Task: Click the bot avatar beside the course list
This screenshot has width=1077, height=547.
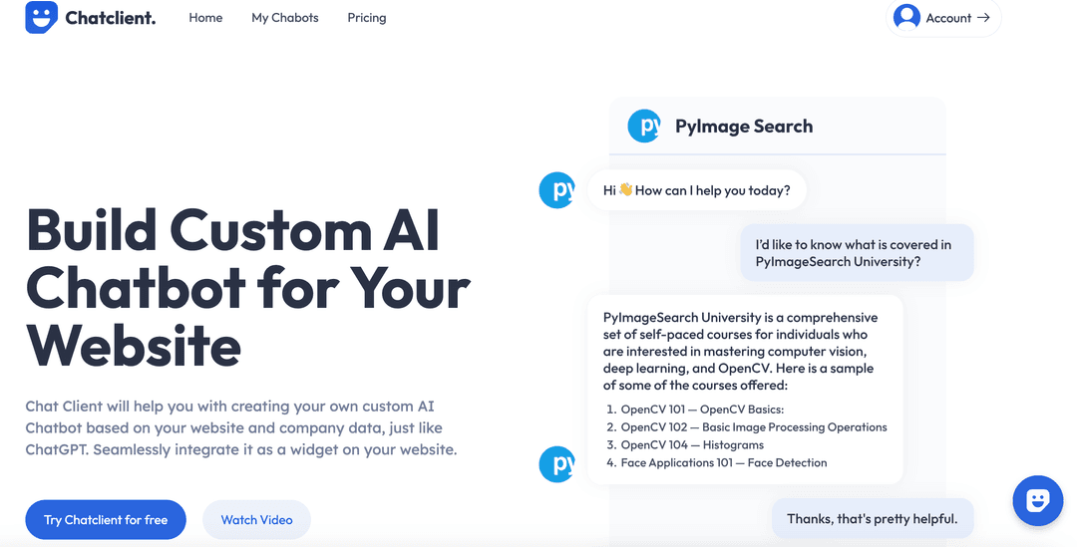Action: pyautogui.click(x=556, y=464)
